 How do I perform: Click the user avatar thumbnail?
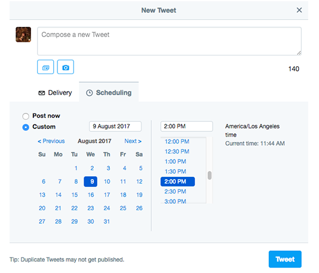coord(23,35)
